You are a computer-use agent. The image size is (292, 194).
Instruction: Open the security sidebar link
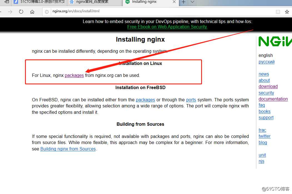[266, 93]
